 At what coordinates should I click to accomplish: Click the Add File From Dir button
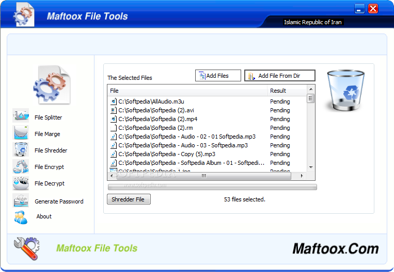pyautogui.click(x=280, y=75)
